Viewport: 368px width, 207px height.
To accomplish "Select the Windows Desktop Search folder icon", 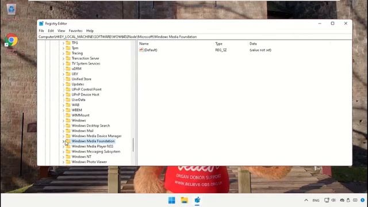I will tap(68, 125).
